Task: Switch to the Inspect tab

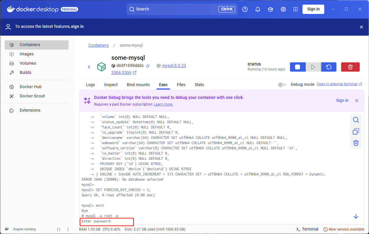Action: tap(111, 85)
